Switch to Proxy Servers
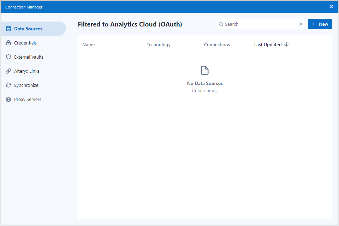 pyautogui.click(x=34, y=99)
